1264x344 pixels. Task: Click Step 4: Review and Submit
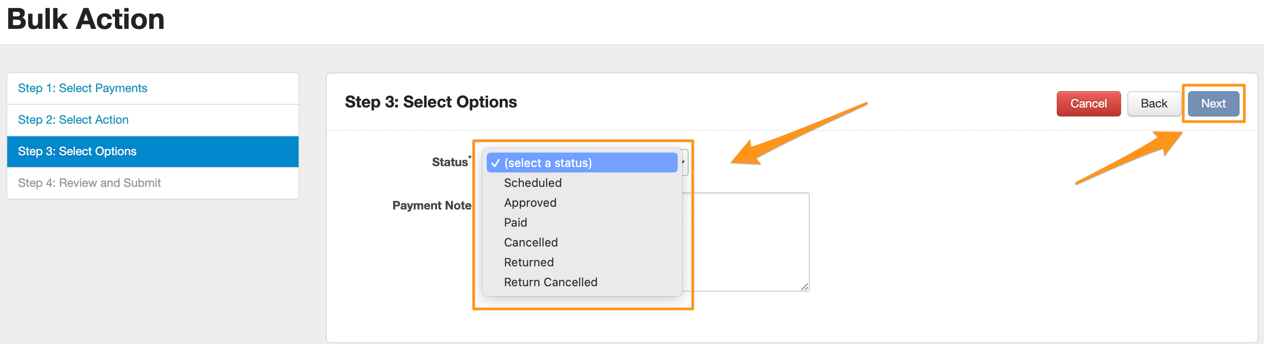(89, 183)
